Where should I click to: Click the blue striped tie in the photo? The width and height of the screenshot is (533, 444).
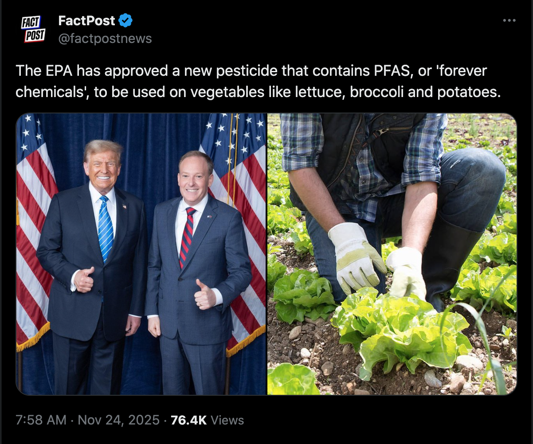pos(106,228)
